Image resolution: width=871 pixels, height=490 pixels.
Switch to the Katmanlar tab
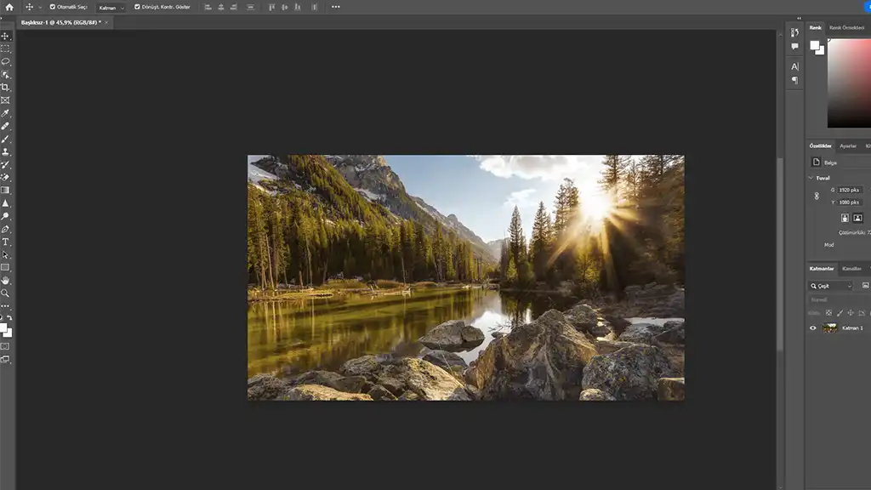821,269
